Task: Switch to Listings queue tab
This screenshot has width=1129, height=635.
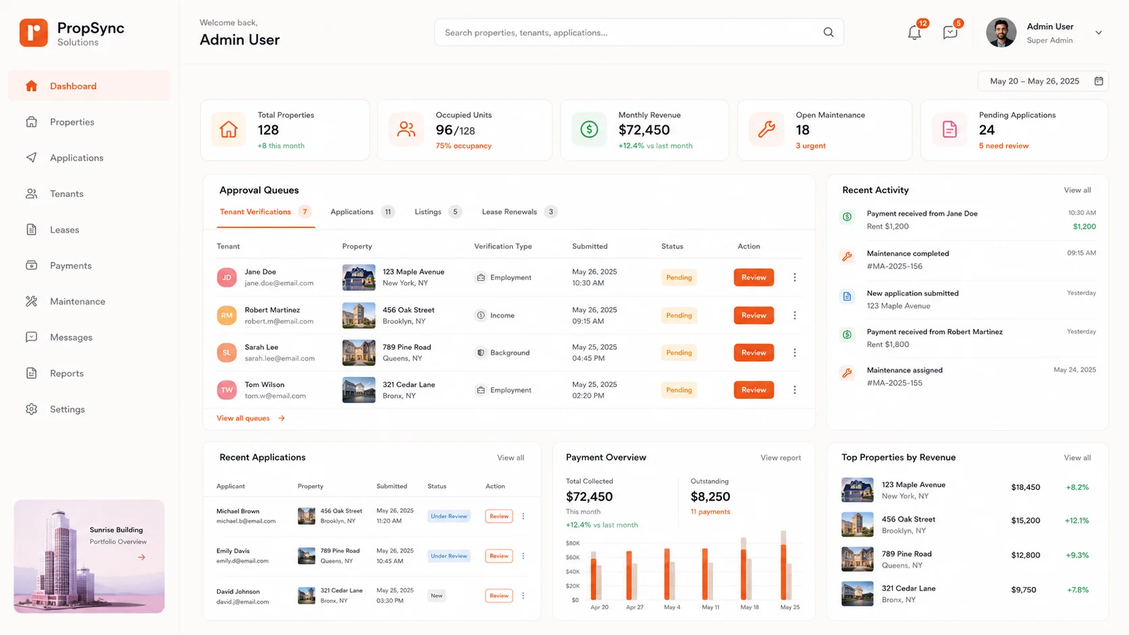Action: point(438,212)
